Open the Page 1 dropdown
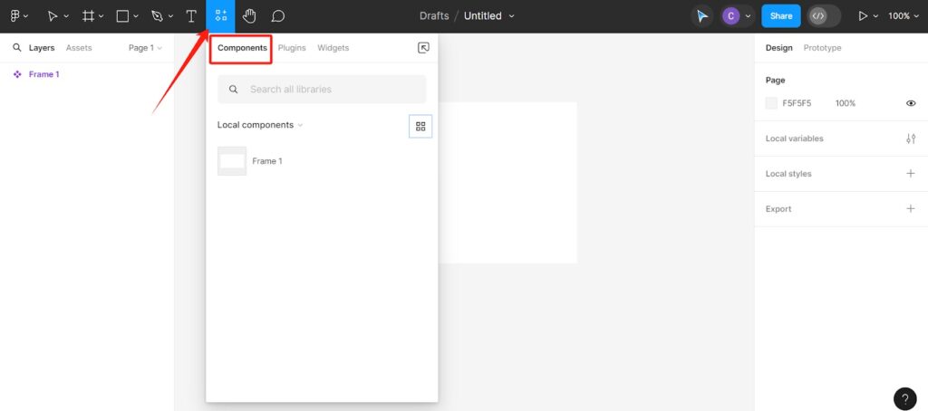Screen dimensions: 928x411 point(145,48)
